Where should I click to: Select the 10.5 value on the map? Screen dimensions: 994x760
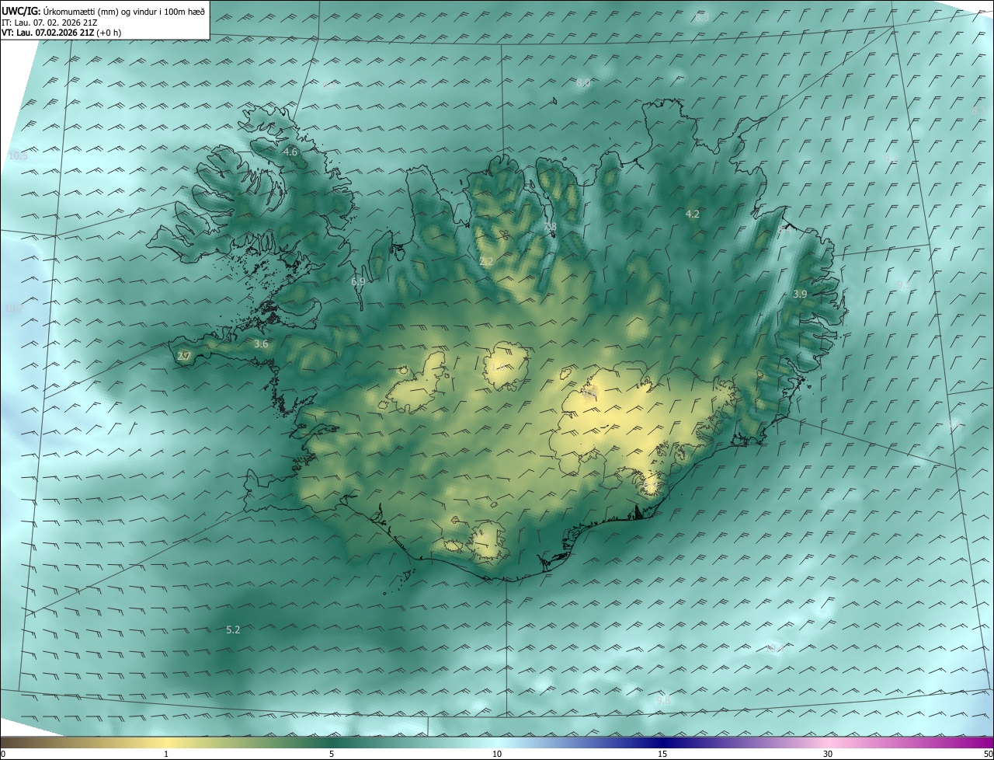[x=18, y=156]
